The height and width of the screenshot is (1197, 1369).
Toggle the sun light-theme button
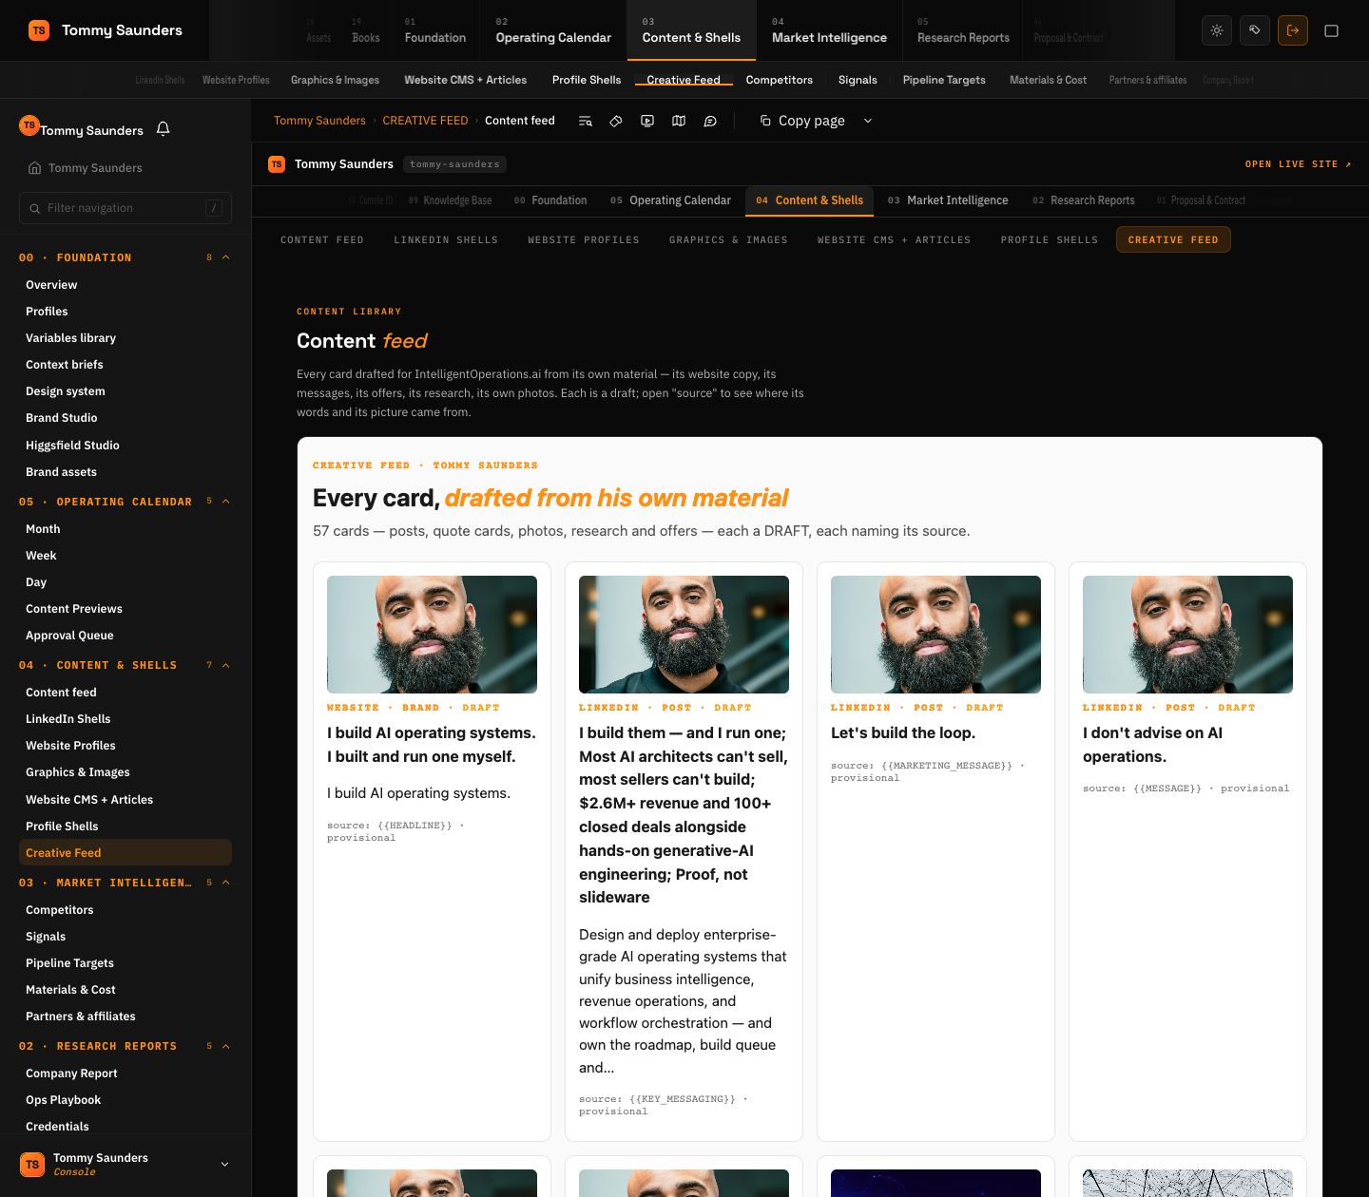[1217, 30]
